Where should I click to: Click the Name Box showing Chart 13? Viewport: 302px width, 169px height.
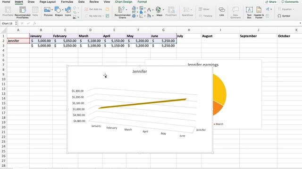pos(8,23)
